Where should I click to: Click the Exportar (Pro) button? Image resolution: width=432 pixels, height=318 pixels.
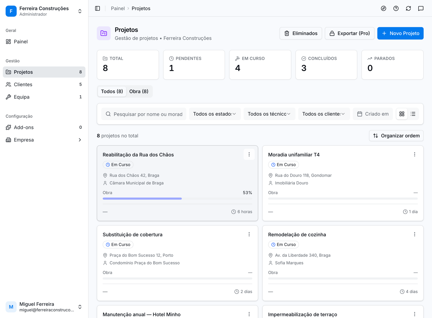pyautogui.click(x=349, y=33)
